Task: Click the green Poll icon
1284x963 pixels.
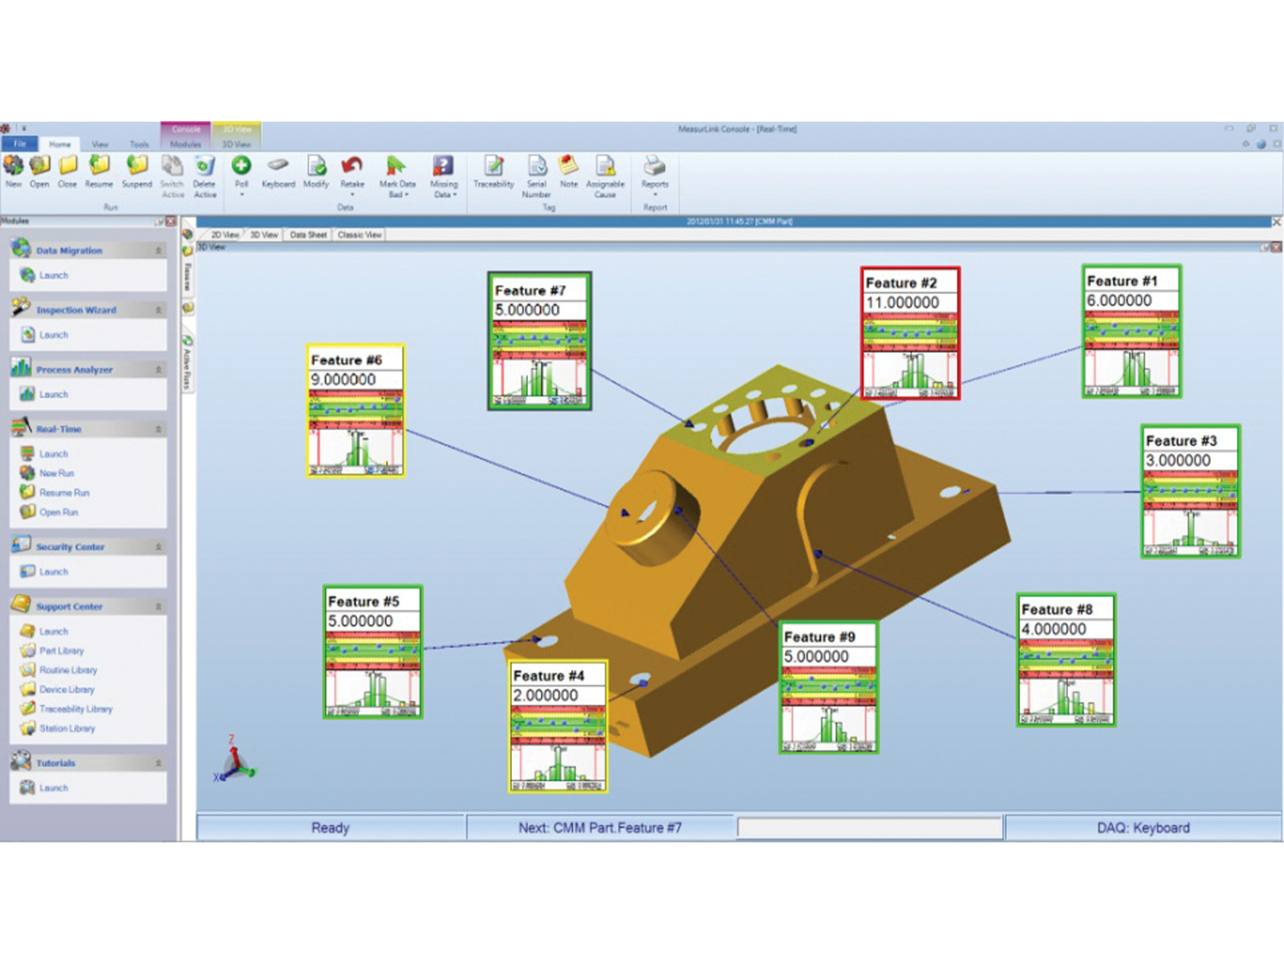Action: (x=242, y=165)
